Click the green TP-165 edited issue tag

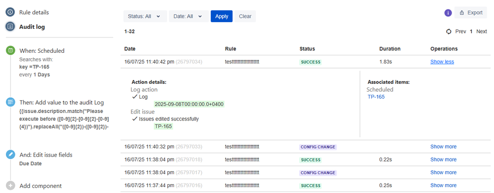pyautogui.click(x=164, y=126)
